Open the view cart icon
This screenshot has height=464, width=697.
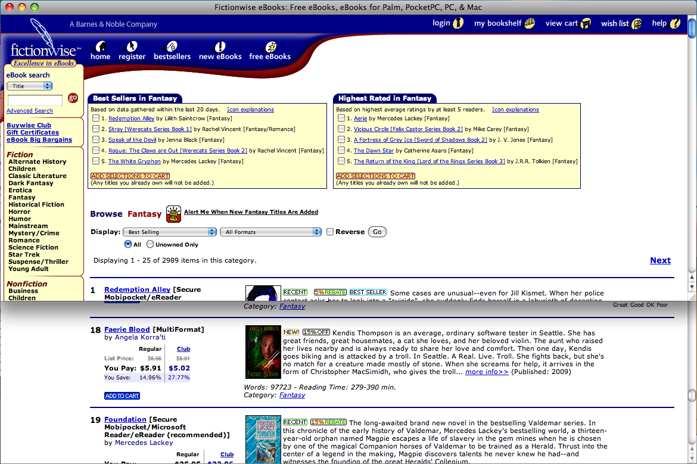click(586, 24)
